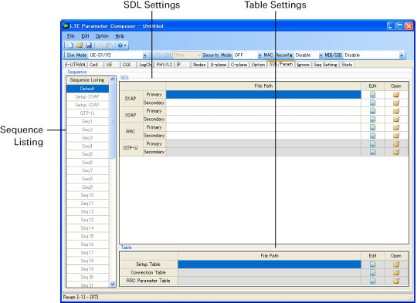Open the Help menu
Image resolution: width=417 pixels, height=303 pixels.
[120, 35]
